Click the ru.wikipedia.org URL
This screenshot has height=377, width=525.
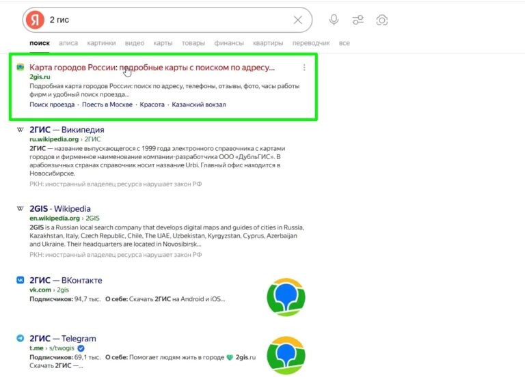click(54, 139)
